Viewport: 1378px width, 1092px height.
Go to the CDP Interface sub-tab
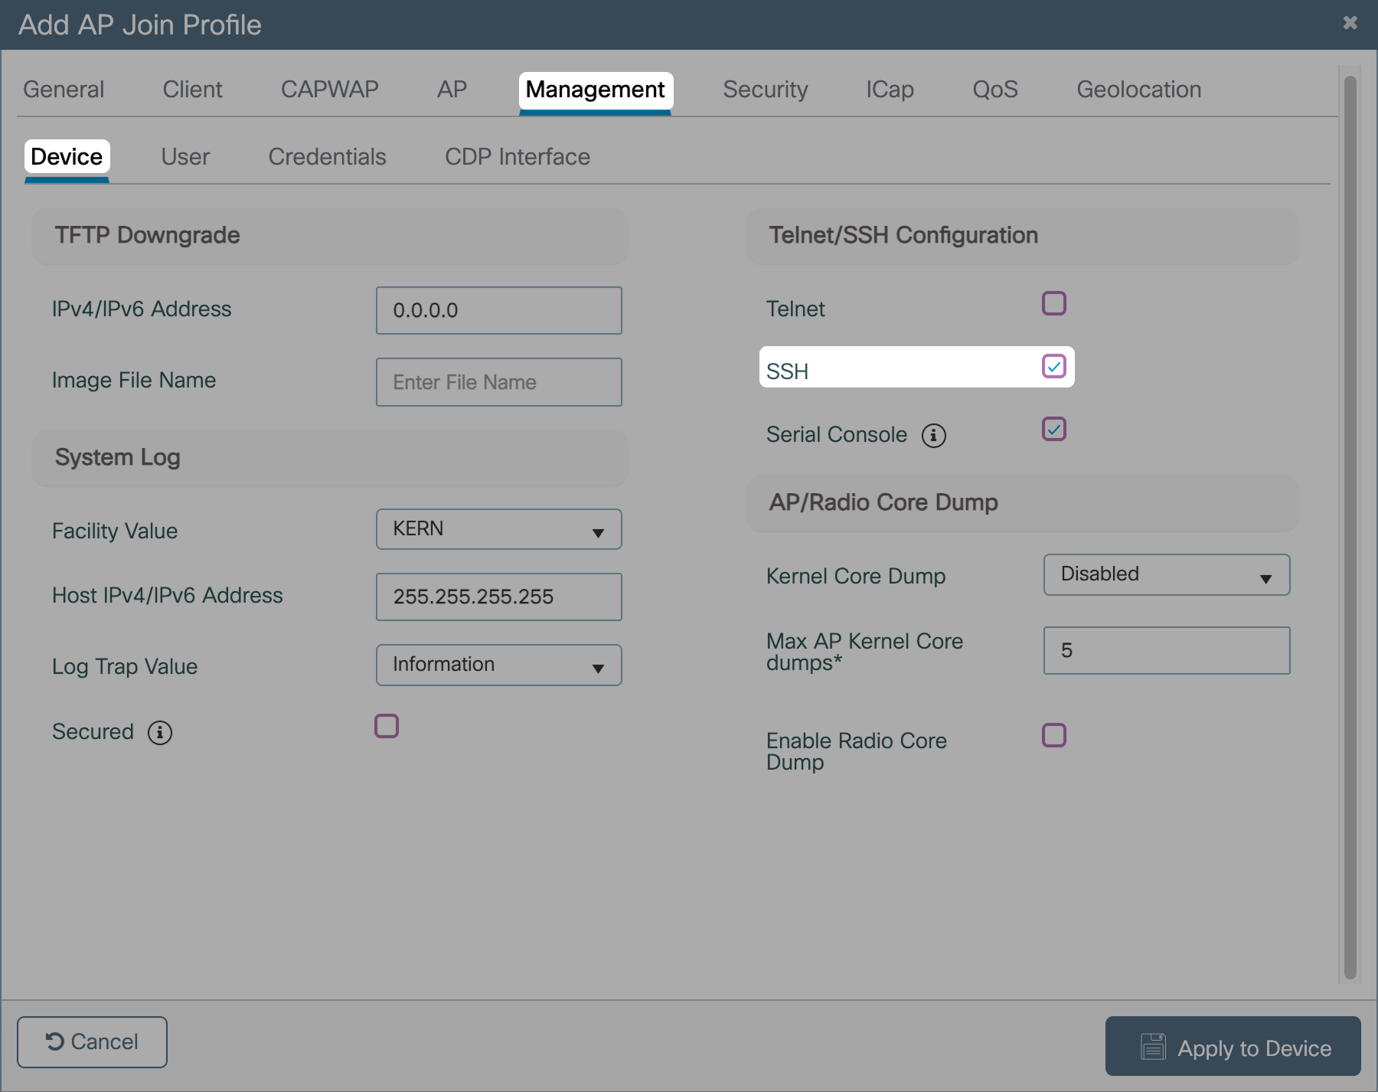tap(517, 157)
